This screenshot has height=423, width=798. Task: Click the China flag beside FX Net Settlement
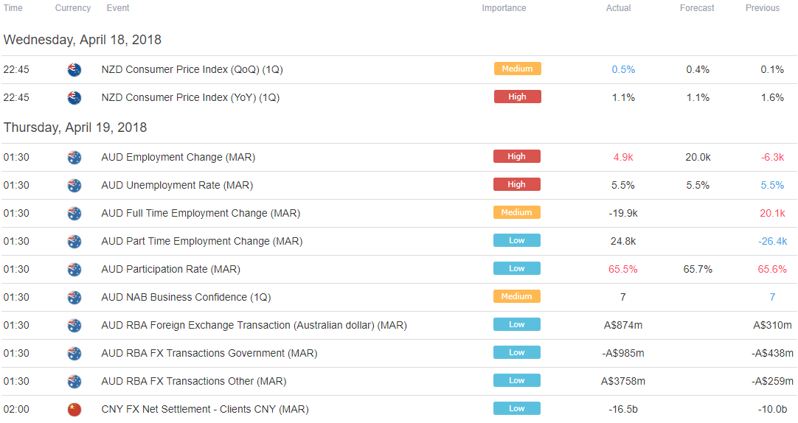pyautogui.click(x=74, y=409)
